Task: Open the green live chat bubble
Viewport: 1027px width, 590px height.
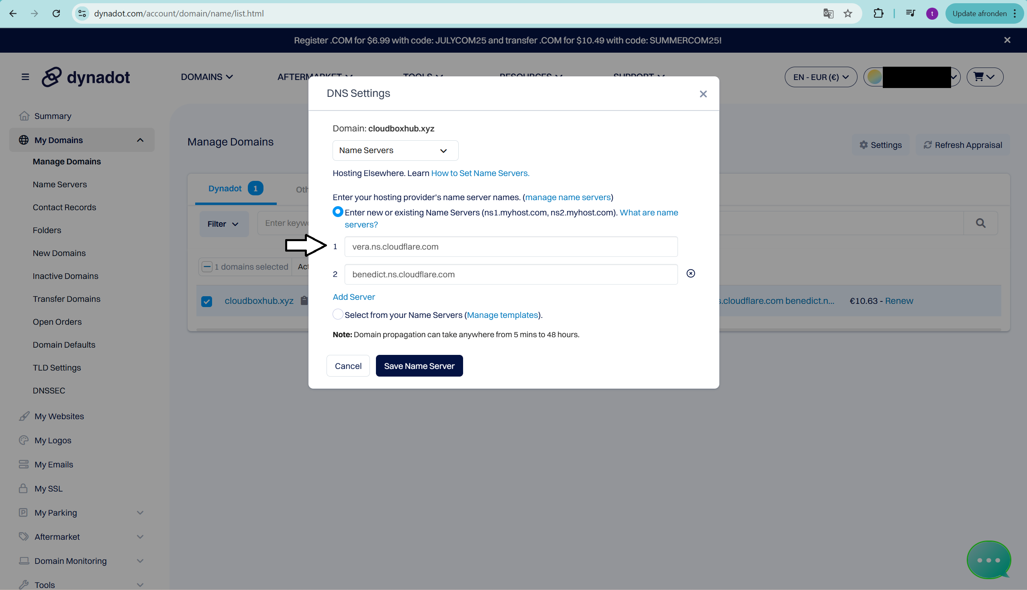Action: click(x=988, y=560)
